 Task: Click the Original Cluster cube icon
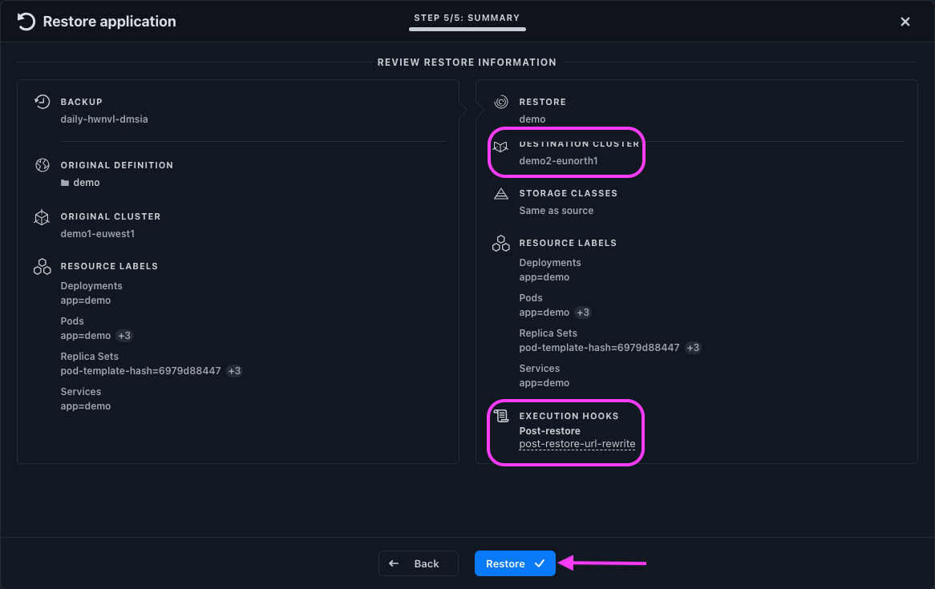[42, 217]
